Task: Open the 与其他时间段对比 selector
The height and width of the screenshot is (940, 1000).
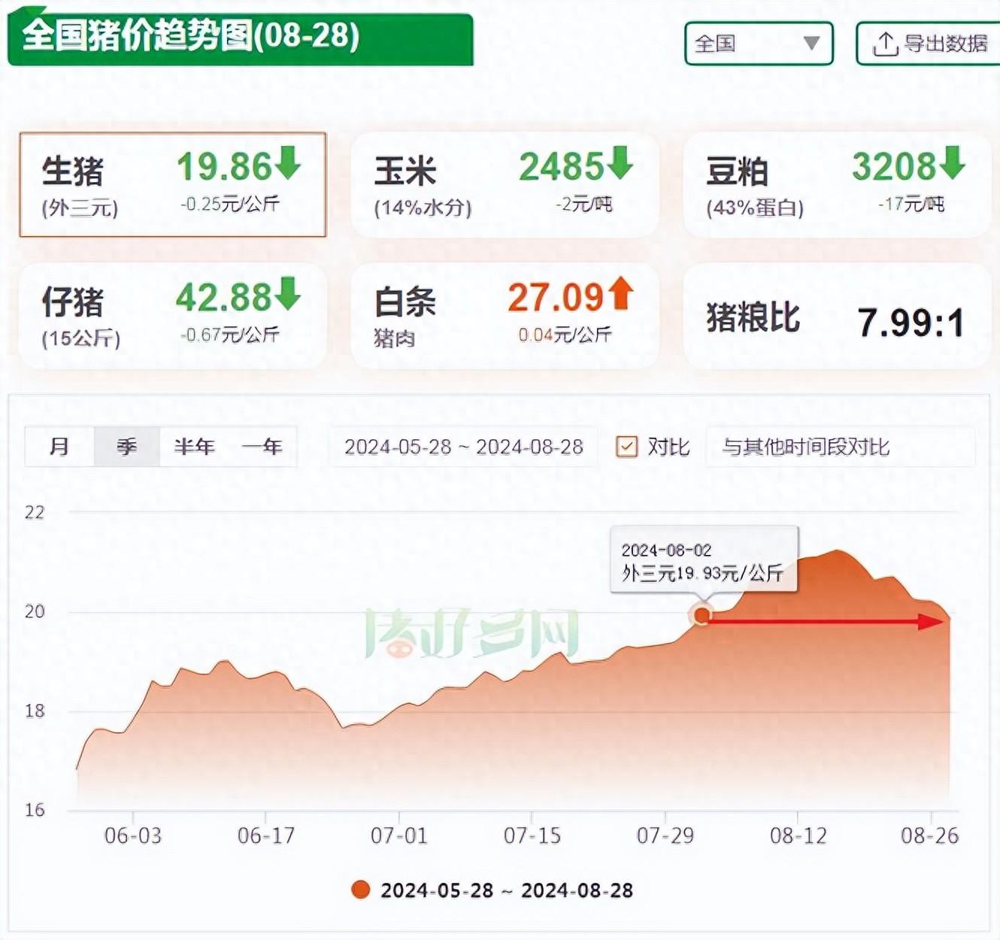Action: [839, 447]
